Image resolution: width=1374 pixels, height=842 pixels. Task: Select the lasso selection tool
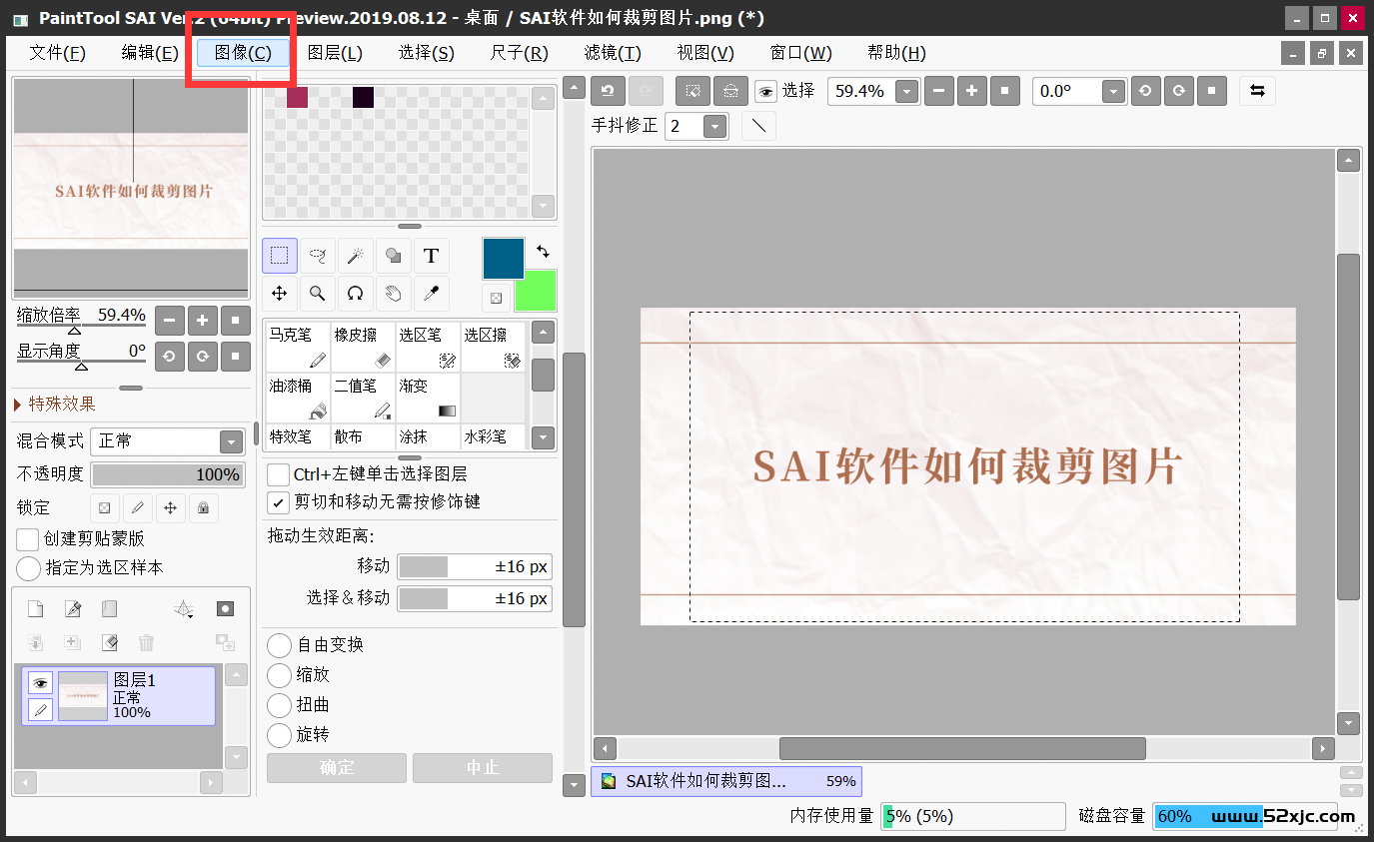[318, 256]
